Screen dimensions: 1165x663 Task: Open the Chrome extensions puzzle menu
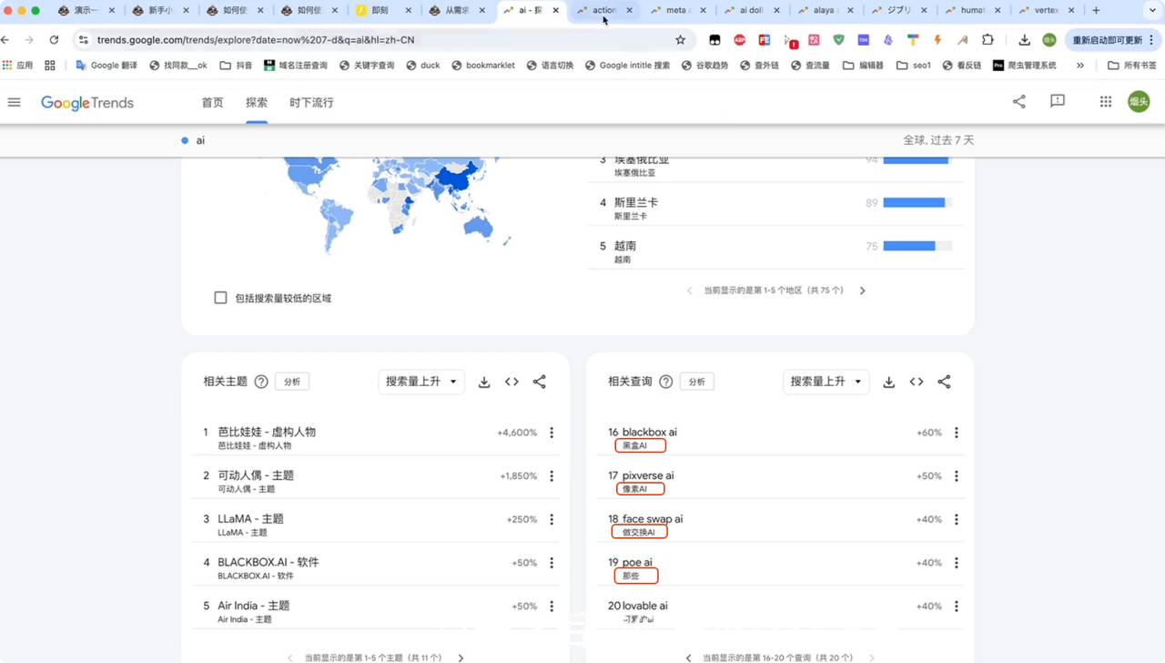click(x=988, y=40)
